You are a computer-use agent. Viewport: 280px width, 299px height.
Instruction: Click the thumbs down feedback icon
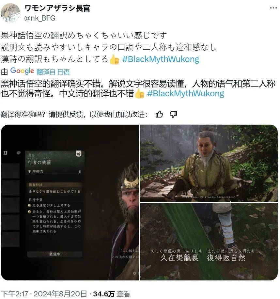click(x=173, y=115)
